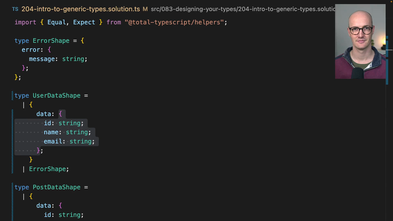Click the Equal import identifier
The height and width of the screenshot is (221, 393).
click(x=56, y=22)
